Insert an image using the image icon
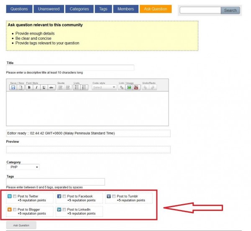The height and width of the screenshot is (231, 251). click(129, 87)
